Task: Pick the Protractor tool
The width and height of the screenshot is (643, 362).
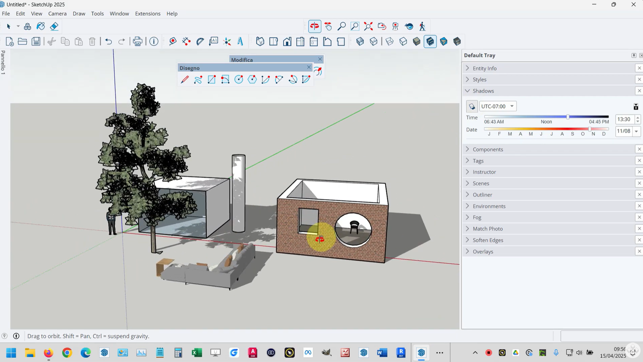Action: tap(200, 41)
